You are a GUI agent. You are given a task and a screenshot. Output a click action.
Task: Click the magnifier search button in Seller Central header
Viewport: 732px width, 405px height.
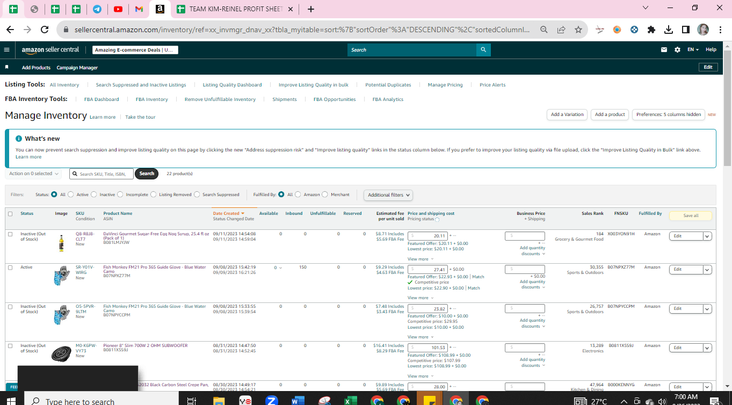tap(483, 50)
